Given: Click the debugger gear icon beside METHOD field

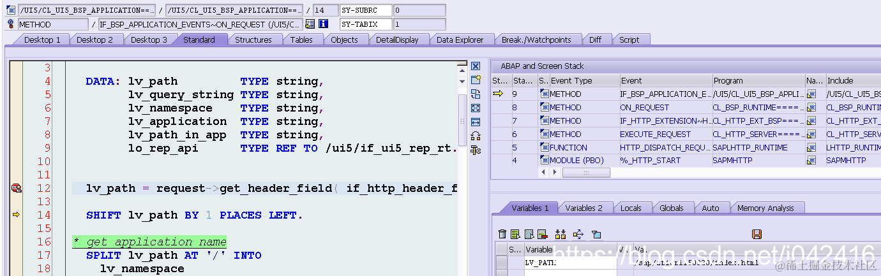Looking at the screenshot, I should (10, 24).
